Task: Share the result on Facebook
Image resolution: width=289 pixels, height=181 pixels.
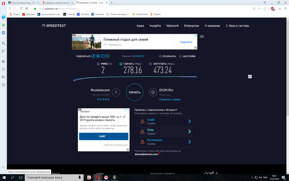Action: (103, 56)
